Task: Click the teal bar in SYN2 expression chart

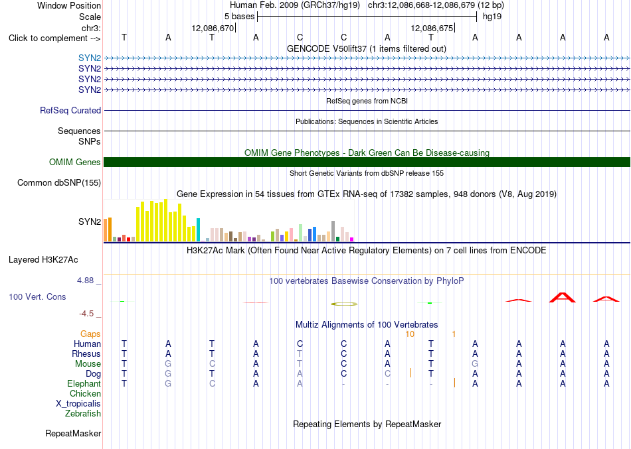Action: click(198, 229)
